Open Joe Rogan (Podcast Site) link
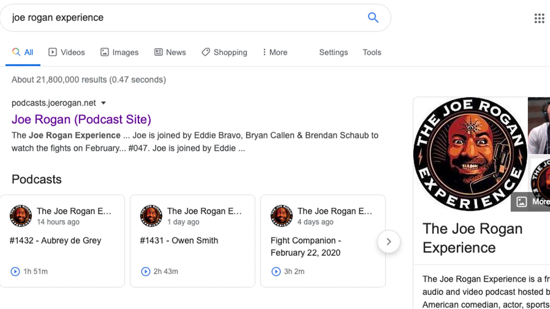Viewport: 550px width, 309px height. (x=81, y=120)
